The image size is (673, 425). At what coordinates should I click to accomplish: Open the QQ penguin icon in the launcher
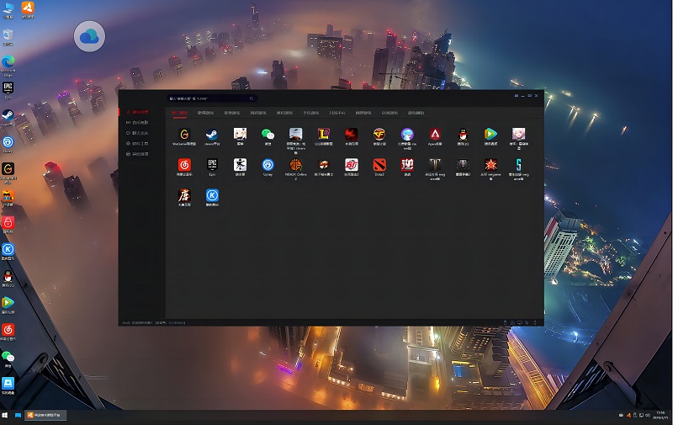[x=463, y=134]
